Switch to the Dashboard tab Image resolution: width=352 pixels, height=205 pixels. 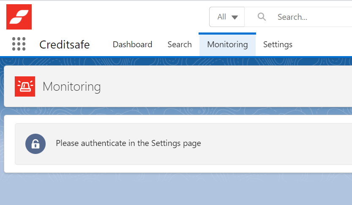132,44
